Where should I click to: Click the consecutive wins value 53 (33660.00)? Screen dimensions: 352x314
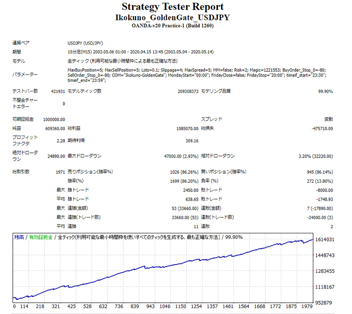(x=185, y=209)
